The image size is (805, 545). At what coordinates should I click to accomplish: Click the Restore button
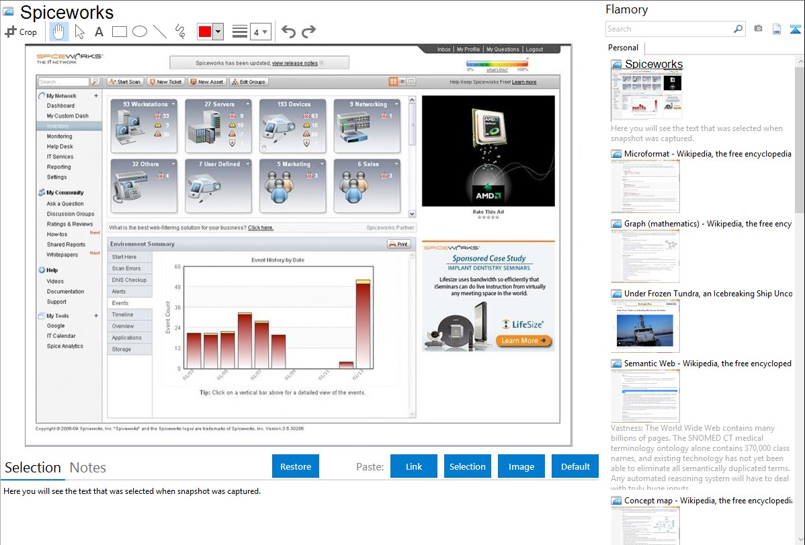[296, 466]
